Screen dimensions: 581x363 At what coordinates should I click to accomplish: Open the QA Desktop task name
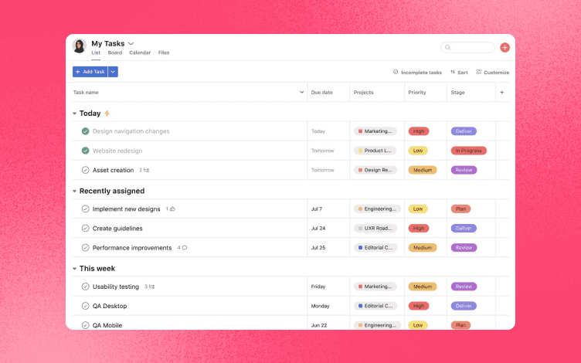[110, 306]
